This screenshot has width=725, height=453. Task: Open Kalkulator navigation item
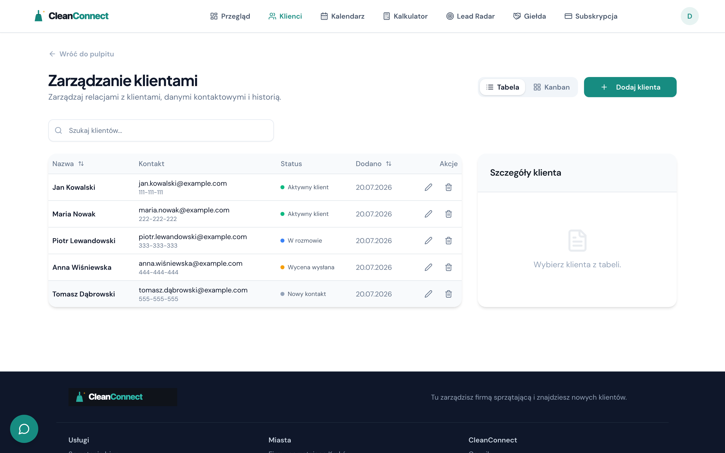pos(405,16)
